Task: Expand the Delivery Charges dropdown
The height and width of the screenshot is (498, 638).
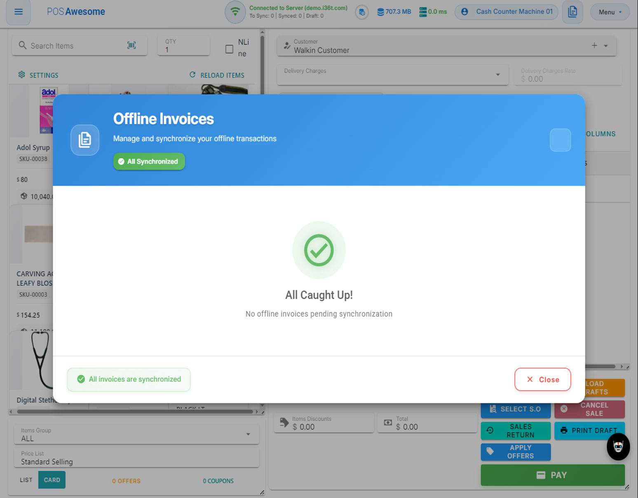Action: click(x=497, y=74)
